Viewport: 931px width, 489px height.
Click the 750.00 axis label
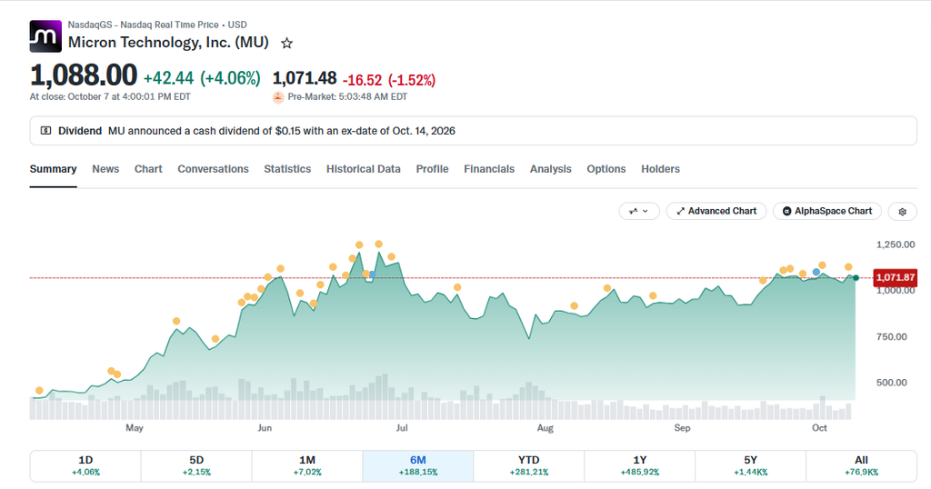(892, 336)
